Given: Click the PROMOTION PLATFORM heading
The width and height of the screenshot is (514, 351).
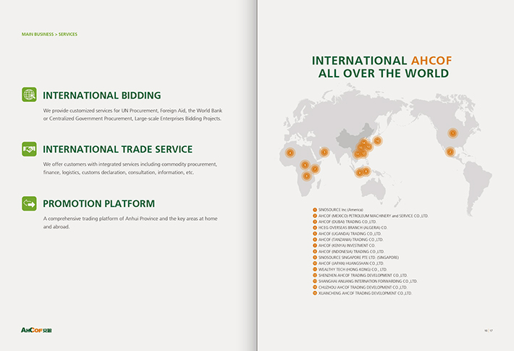Looking at the screenshot, I should 98,203.
